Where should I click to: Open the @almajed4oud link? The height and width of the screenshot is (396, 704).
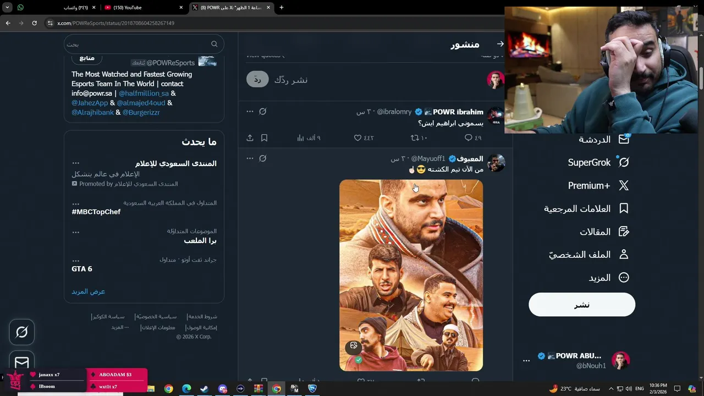click(x=141, y=103)
